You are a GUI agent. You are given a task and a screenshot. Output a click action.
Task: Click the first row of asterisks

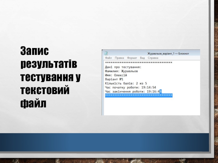click(x=138, y=63)
